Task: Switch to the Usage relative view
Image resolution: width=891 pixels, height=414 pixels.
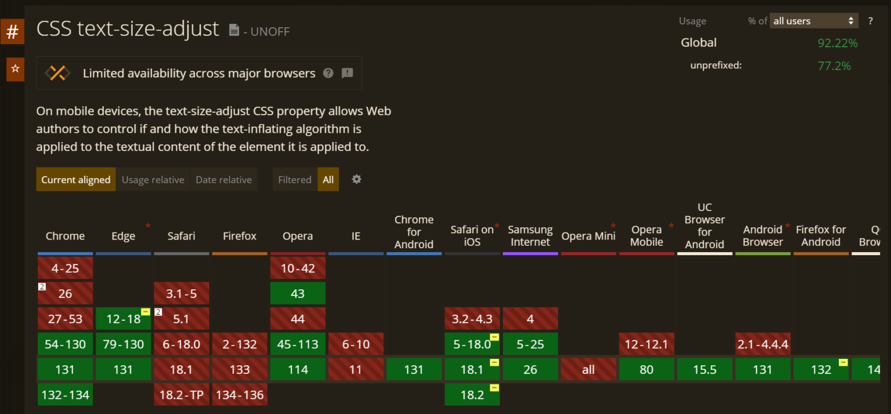Action: [153, 180]
